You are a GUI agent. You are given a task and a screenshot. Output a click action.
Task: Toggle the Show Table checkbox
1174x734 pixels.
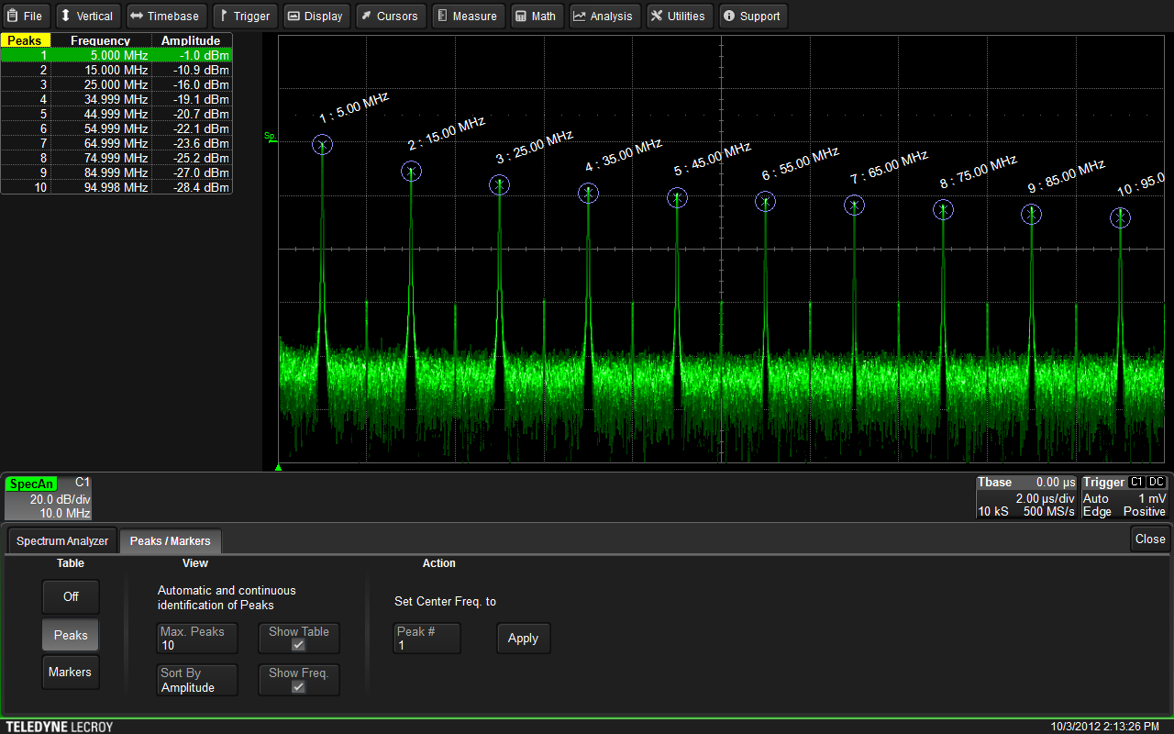click(298, 645)
